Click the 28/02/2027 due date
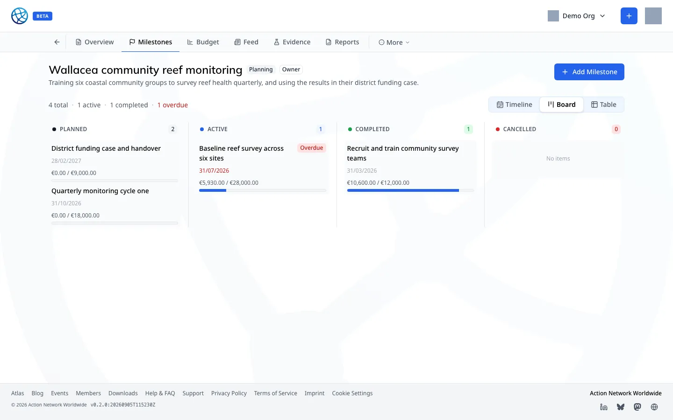The image size is (673, 420). click(66, 161)
